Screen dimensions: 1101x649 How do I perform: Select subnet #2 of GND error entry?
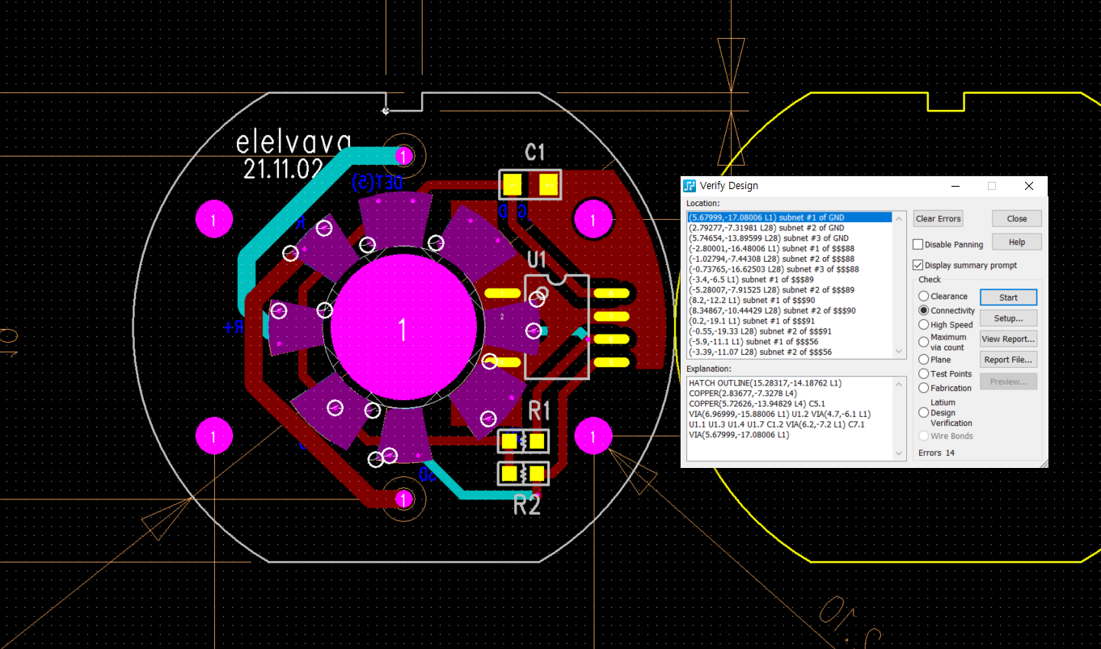click(x=768, y=228)
